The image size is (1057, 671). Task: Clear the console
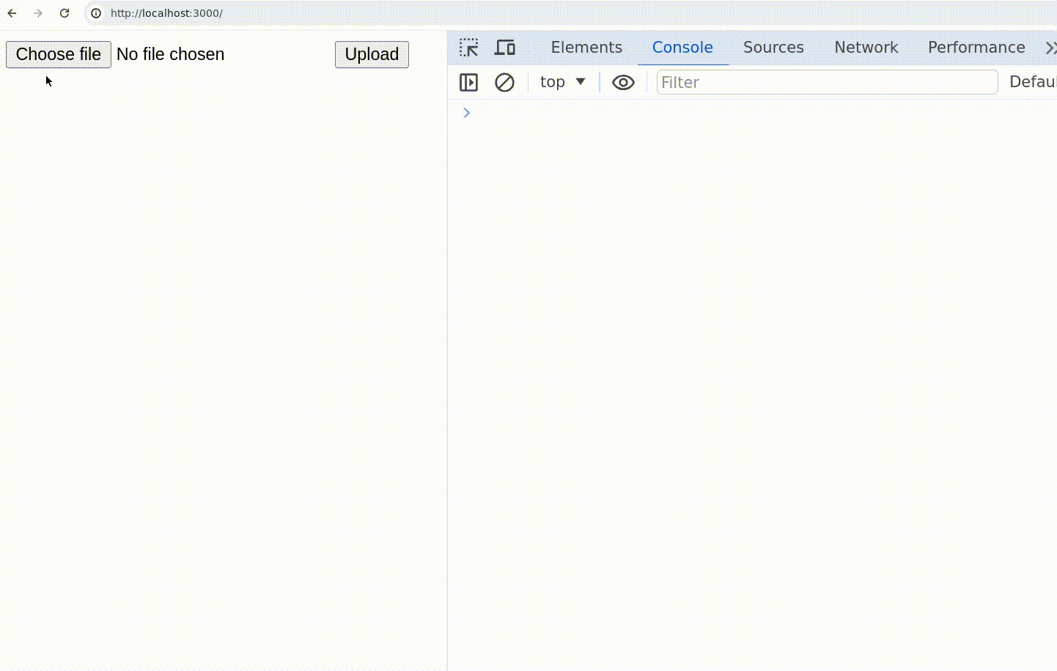tap(504, 82)
